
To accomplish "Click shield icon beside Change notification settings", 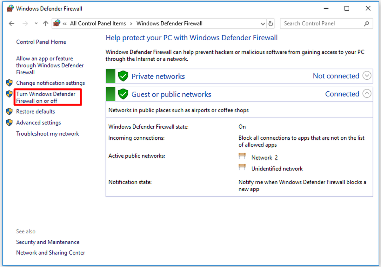I will (9, 83).
